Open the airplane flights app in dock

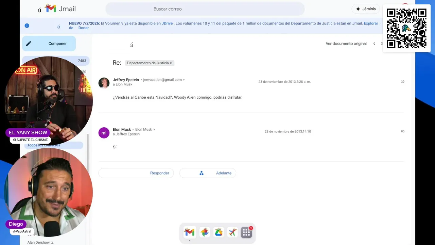click(232, 232)
